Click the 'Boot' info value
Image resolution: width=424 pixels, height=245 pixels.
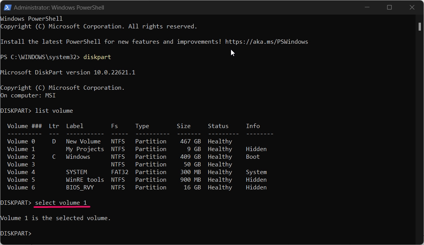click(253, 157)
